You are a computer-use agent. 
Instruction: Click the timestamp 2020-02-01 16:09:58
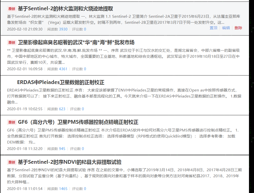click(25, 69)
